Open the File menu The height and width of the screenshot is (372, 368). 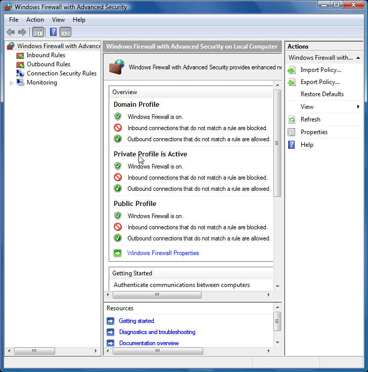tap(14, 20)
